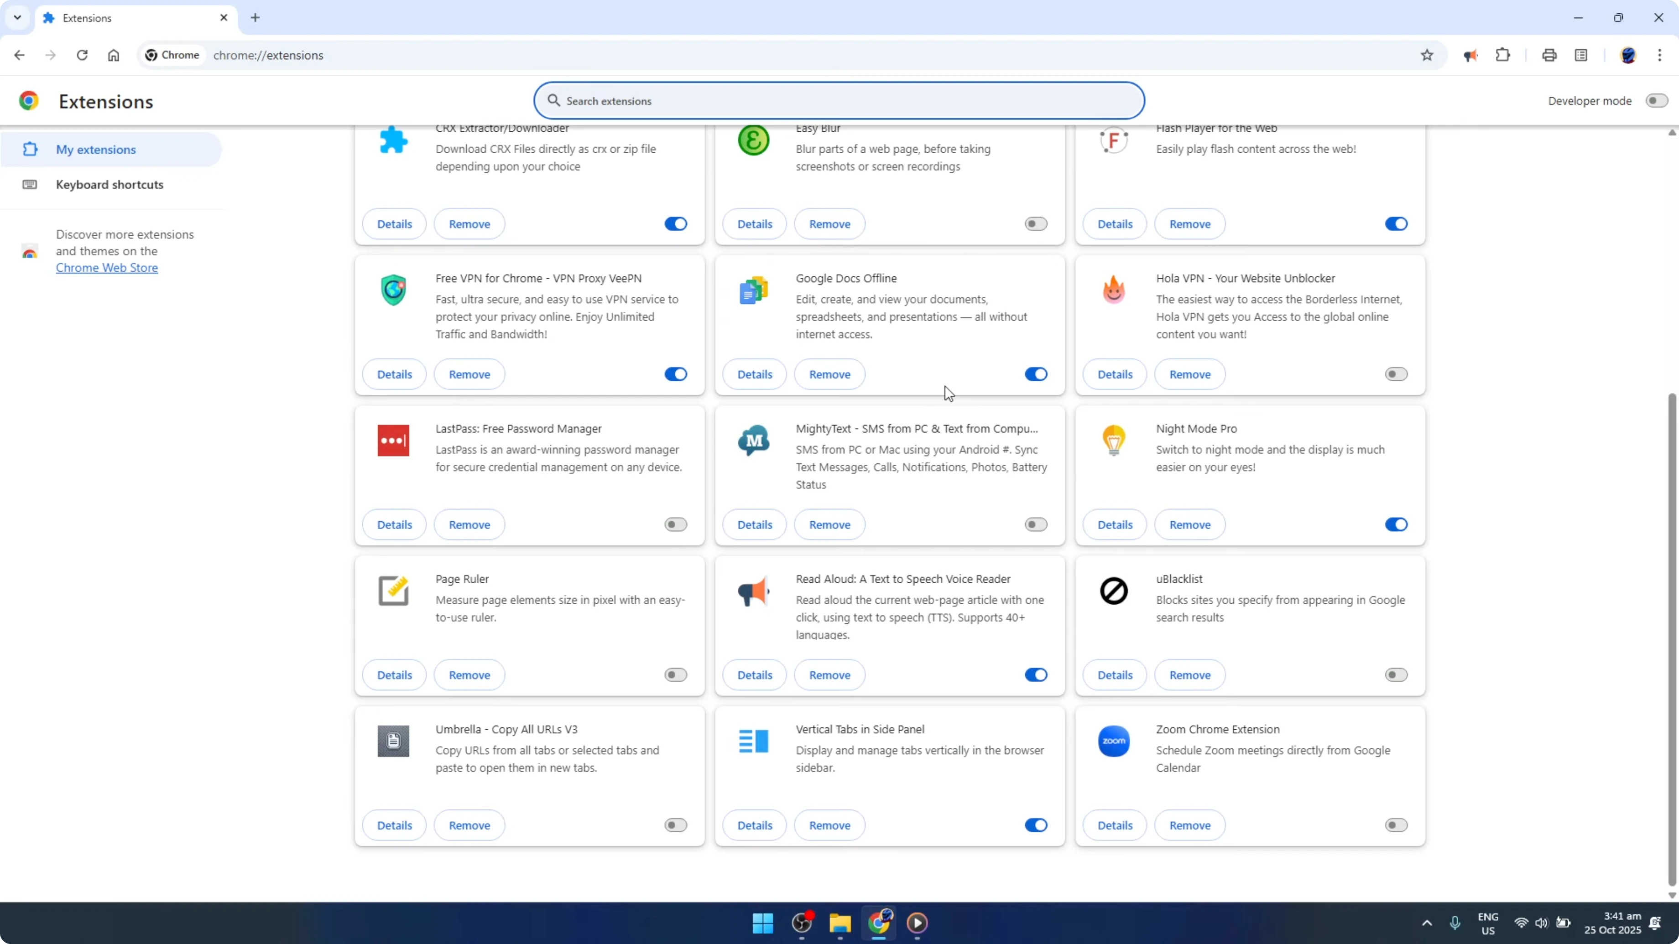Click the page reload icon in toolbar
This screenshot has height=944, width=1679.
point(82,55)
